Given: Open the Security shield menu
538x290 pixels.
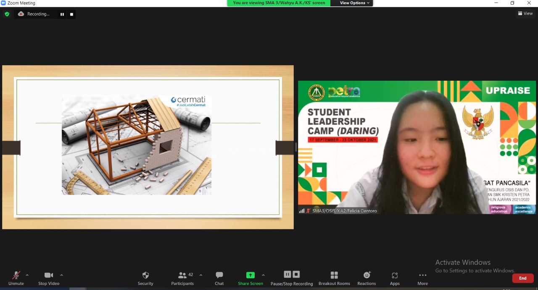Looking at the screenshot, I should pyautogui.click(x=145, y=278).
